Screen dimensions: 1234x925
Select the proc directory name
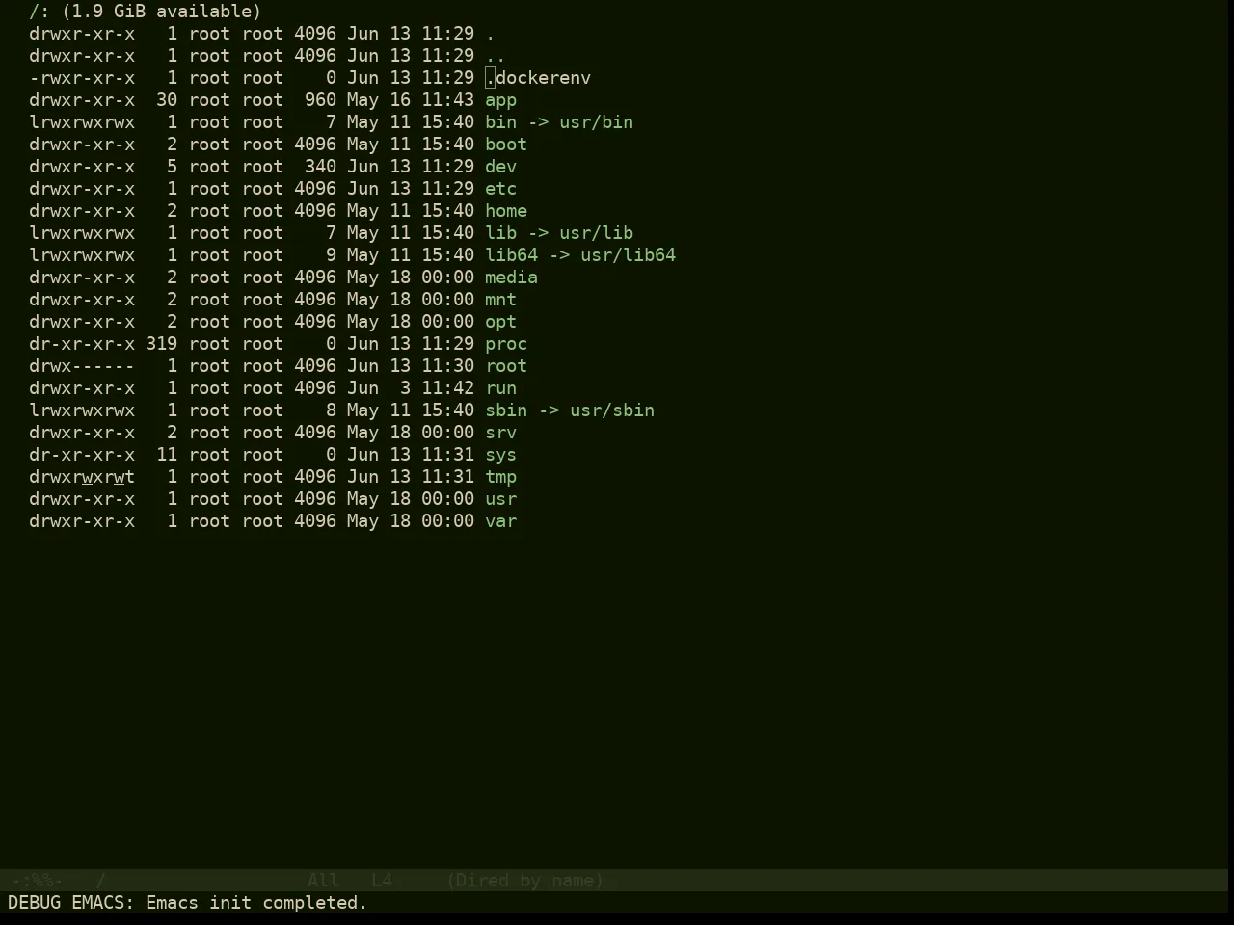pyautogui.click(x=506, y=344)
